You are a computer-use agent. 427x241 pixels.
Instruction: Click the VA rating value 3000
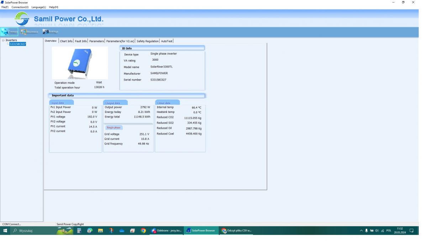tap(155, 60)
